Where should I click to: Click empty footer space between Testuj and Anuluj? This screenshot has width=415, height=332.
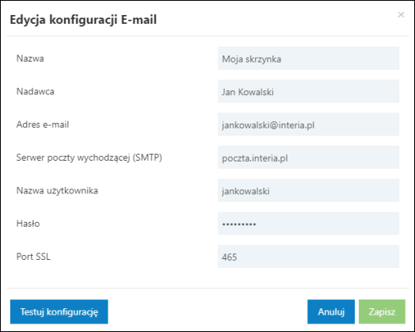coord(207,311)
